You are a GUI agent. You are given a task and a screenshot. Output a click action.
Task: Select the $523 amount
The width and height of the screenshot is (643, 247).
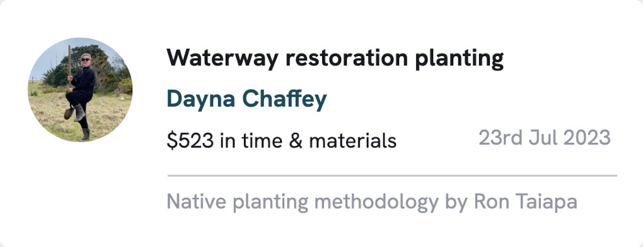coord(190,141)
